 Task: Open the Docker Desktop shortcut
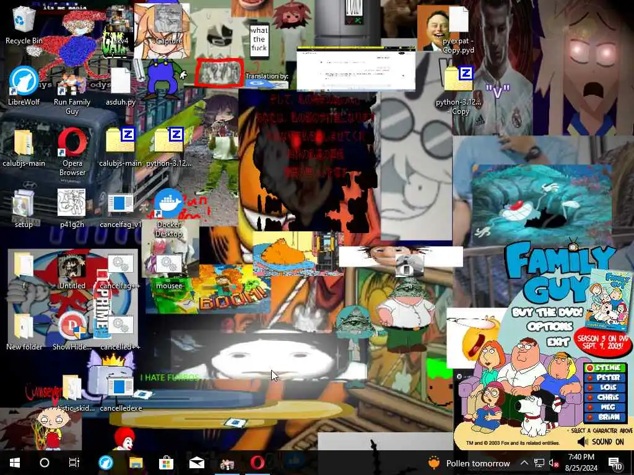pyautogui.click(x=169, y=203)
